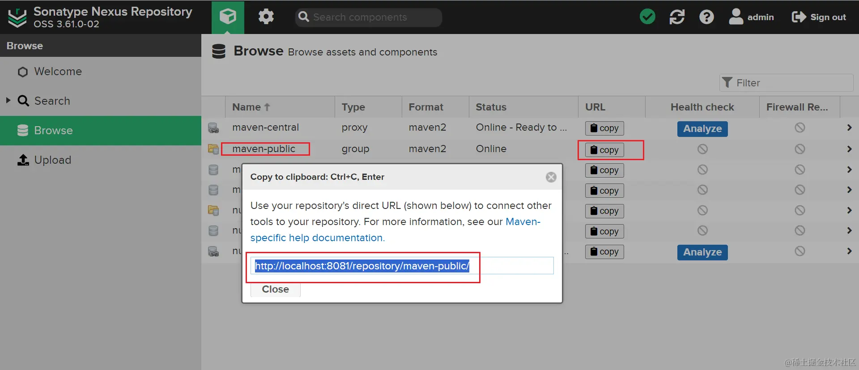The image size is (859, 370).
Task: Open the help question mark icon
Action: (x=706, y=17)
